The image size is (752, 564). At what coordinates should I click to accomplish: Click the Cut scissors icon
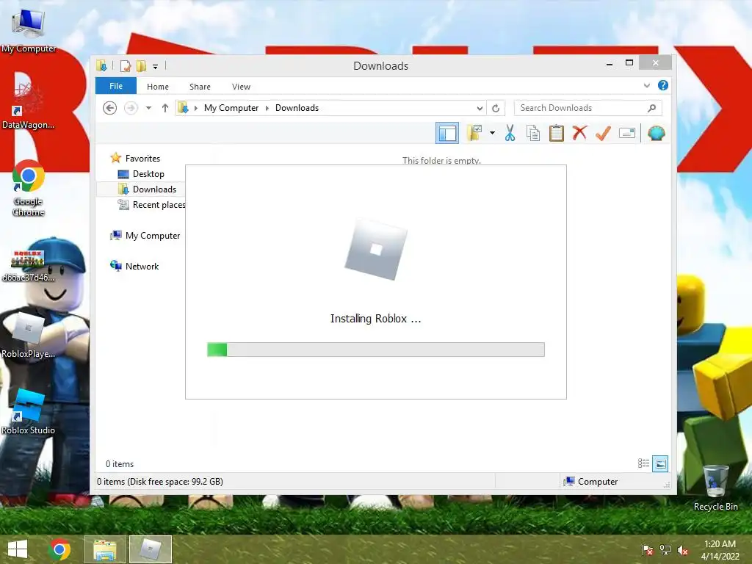(510, 133)
